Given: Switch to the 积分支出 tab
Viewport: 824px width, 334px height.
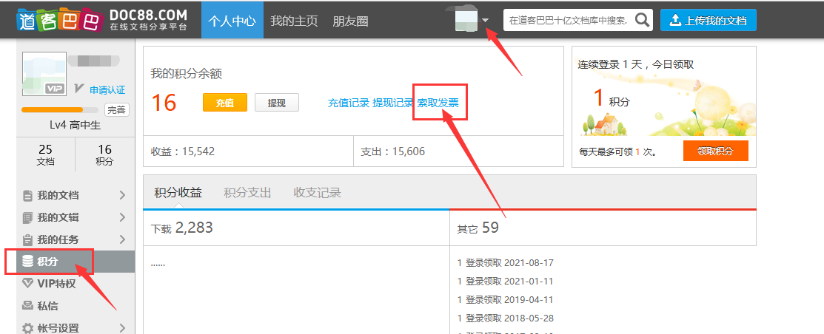Looking at the screenshot, I should click(x=247, y=192).
